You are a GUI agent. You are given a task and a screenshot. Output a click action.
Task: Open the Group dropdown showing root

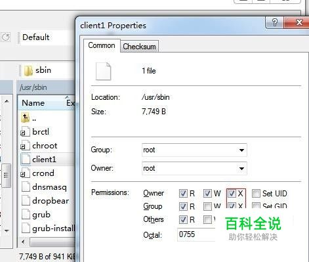tap(194, 150)
